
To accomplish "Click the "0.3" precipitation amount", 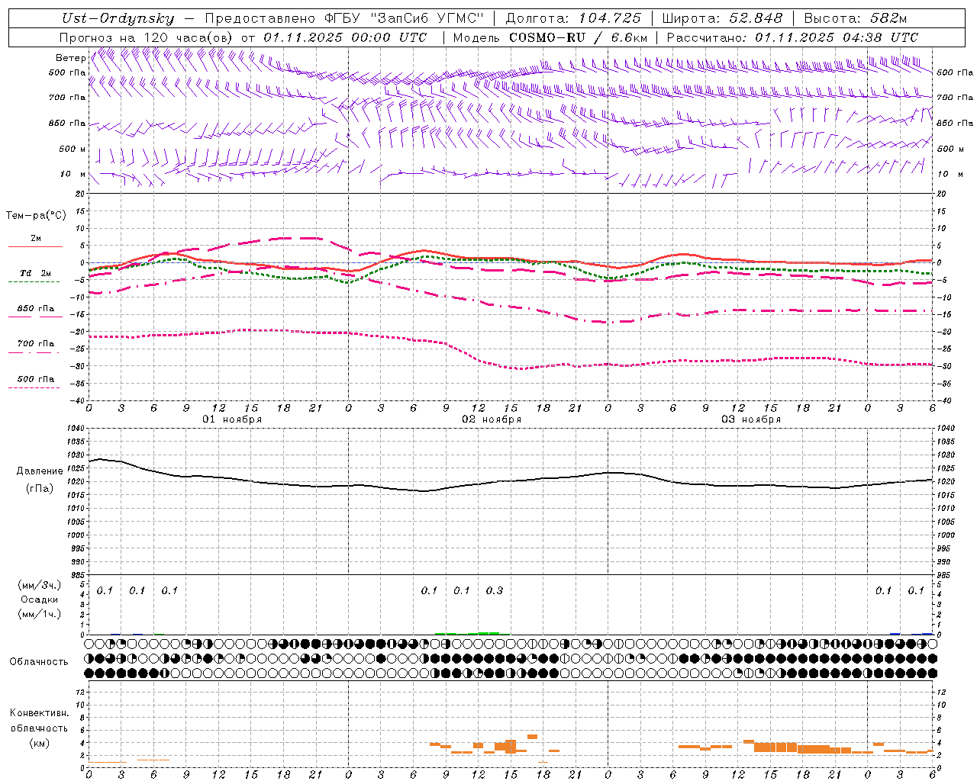I will coord(495,590).
